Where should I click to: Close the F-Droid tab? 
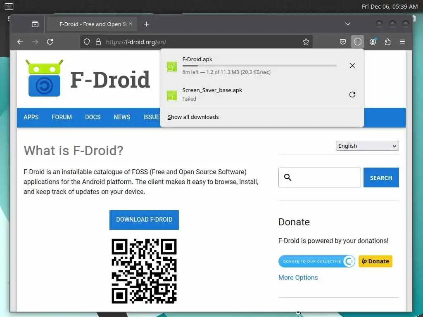pyautogui.click(x=131, y=24)
